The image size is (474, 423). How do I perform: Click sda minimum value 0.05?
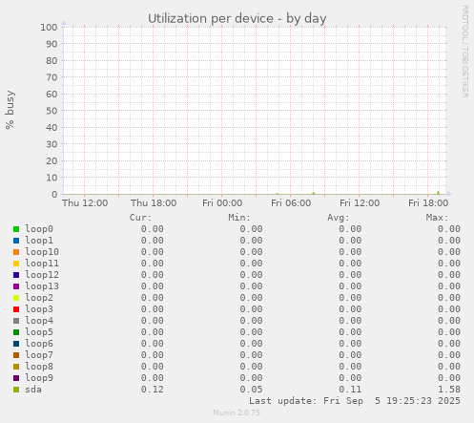[x=251, y=390]
